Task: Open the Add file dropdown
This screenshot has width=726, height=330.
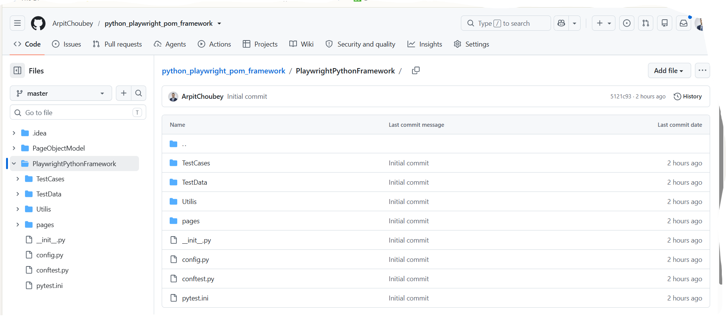Action: click(669, 70)
